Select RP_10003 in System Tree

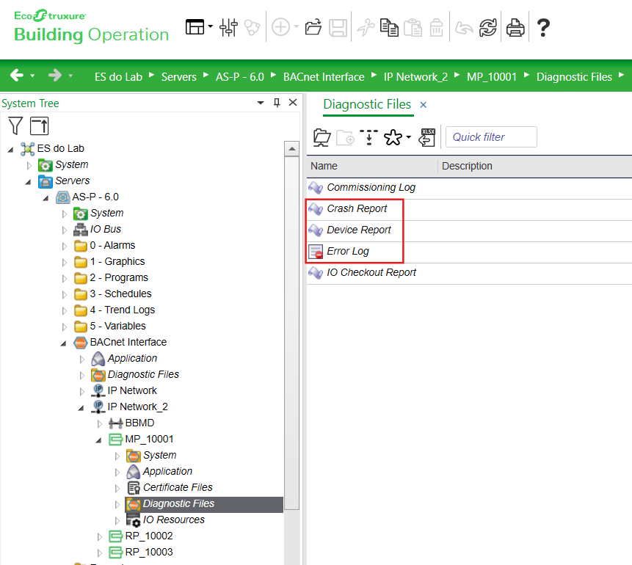click(x=149, y=552)
